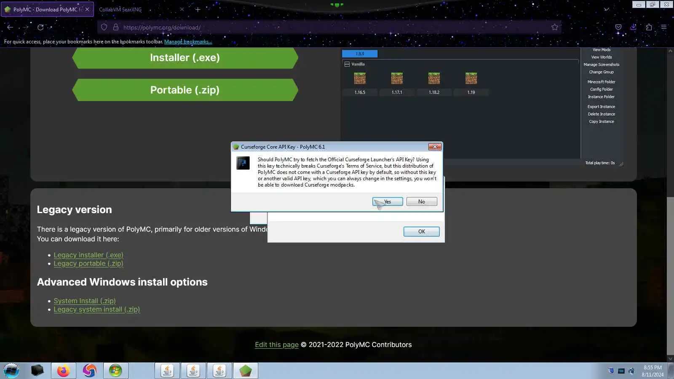This screenshot has height=379, width=674.
Task: Open the browser hamburger menu
Action: point(664,27)
